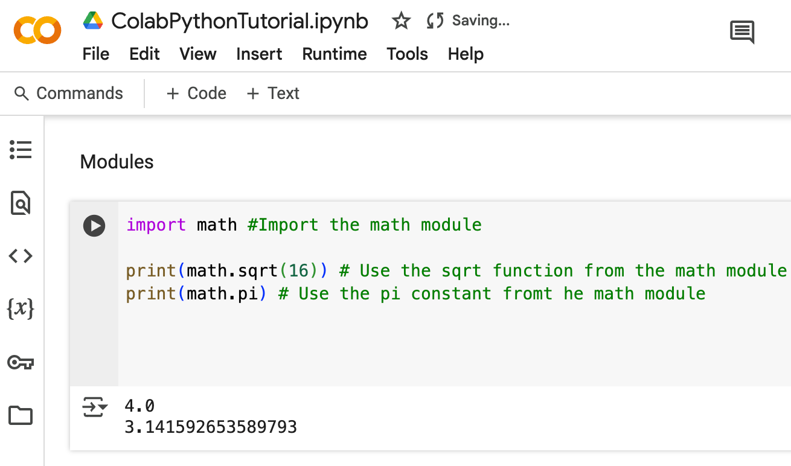
Task: Open the Commands search palette
Action: pos(69,94)
